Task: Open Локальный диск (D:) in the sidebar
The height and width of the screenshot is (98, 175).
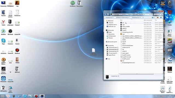Action: click(113, 49)
